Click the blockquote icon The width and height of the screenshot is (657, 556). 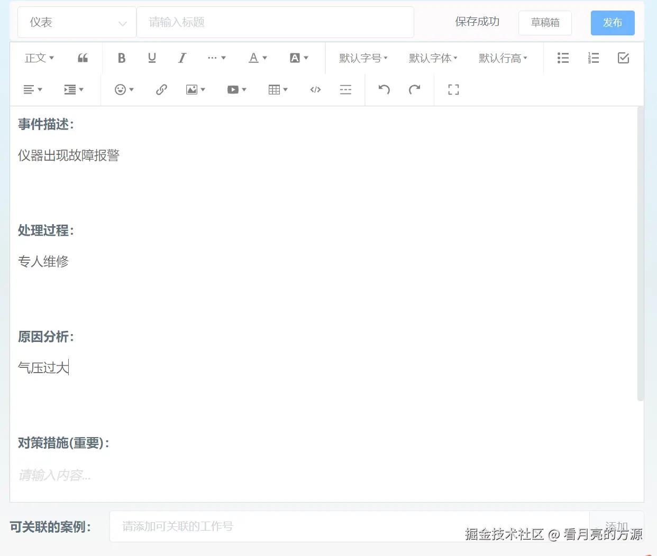[x=83, y=58]
